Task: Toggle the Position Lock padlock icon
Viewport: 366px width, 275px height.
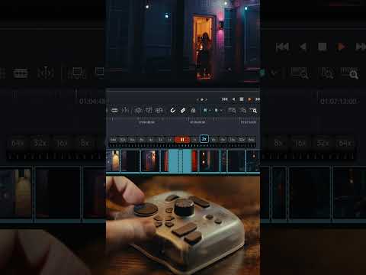Action: [193, 111]
